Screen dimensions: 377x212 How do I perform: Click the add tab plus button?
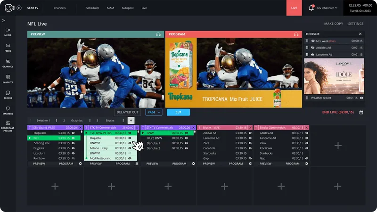tap(131, 121)
